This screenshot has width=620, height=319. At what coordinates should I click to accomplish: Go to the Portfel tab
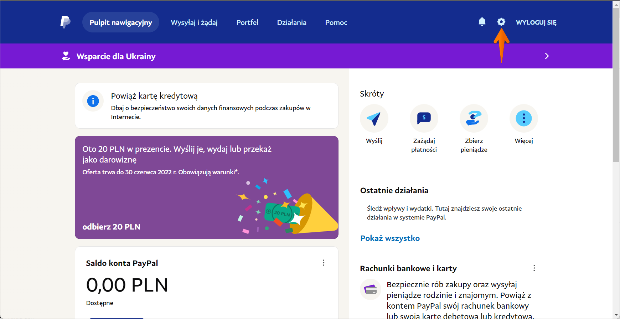(247, 22)
